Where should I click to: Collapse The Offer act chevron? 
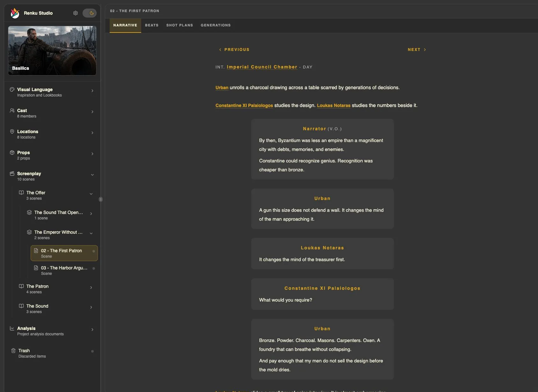[91, 194]
